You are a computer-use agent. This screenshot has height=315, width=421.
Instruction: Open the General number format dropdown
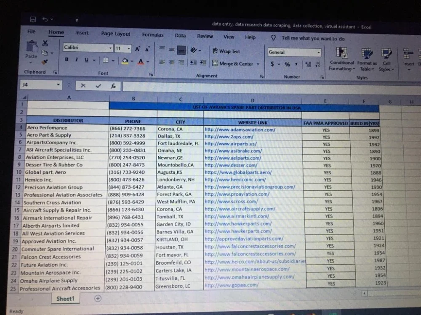[x=319, y=52]
